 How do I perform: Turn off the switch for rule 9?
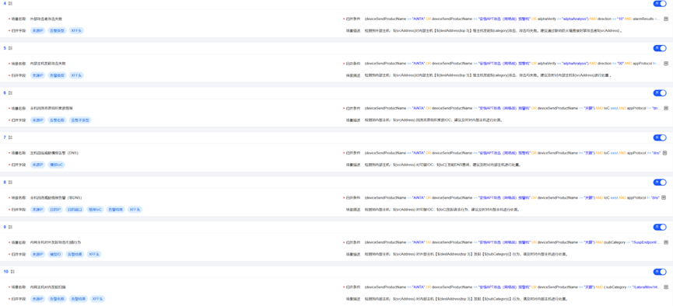(x=660, y=227)
